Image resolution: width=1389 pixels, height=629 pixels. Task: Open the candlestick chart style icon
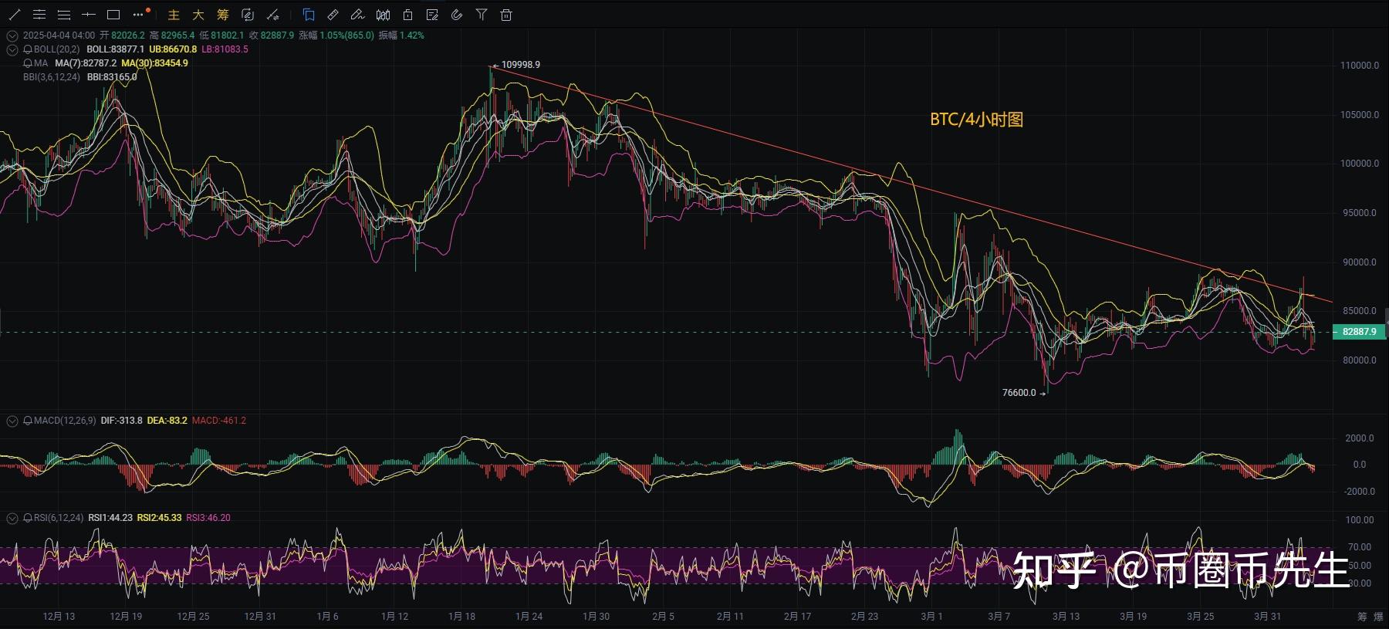coord(383,15)
